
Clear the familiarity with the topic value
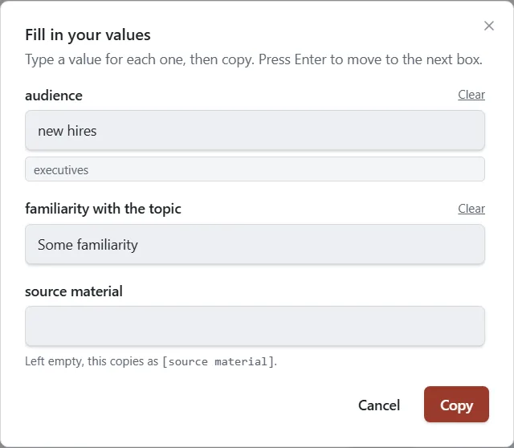tap(471, 209)
